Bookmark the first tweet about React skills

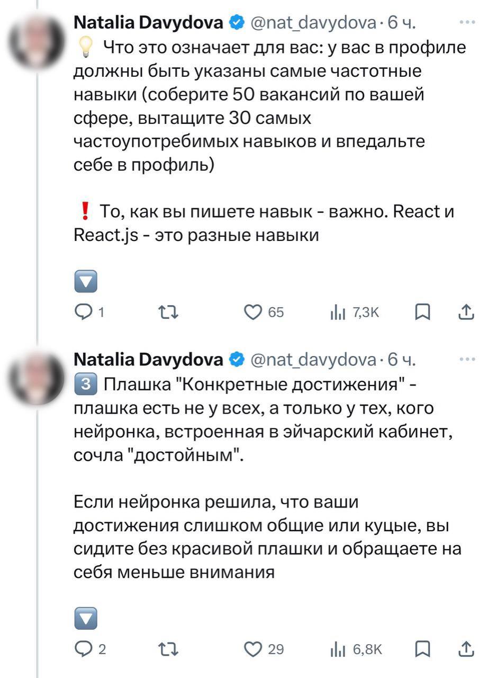coord(422,313)
